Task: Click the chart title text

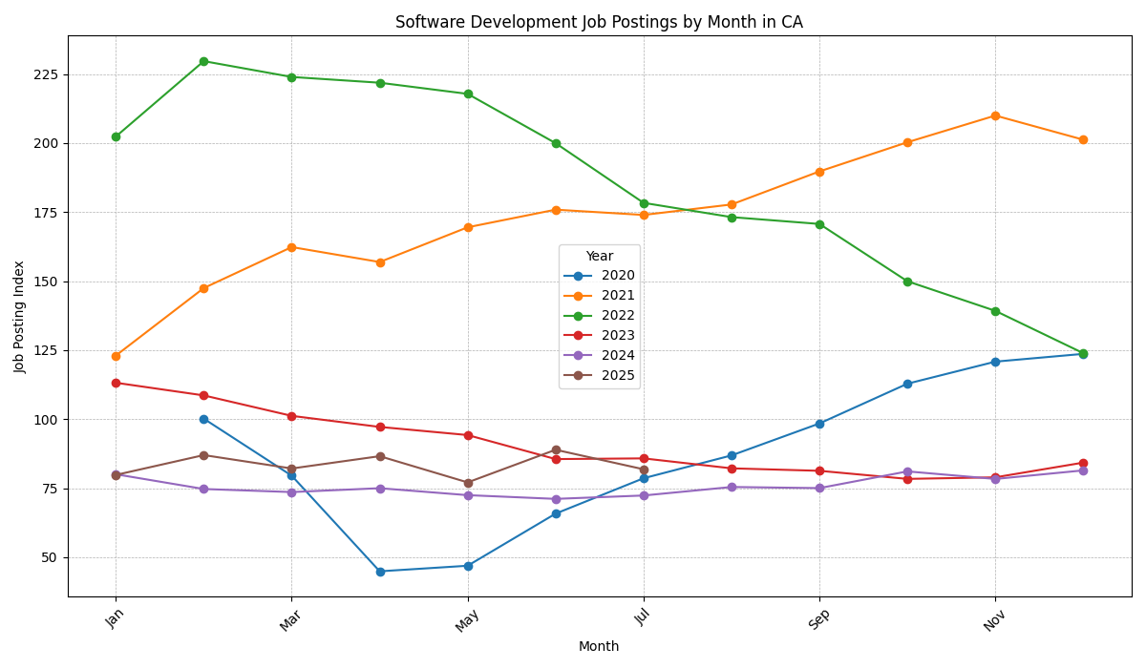Action: [599, 22]
